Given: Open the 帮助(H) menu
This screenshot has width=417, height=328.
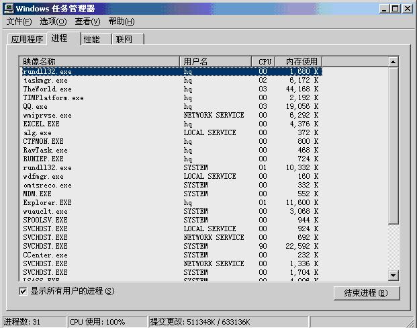Looking at the screenshot, I should click(122, 22).
